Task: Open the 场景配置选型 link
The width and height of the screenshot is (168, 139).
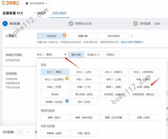Action: pos(13,83)
